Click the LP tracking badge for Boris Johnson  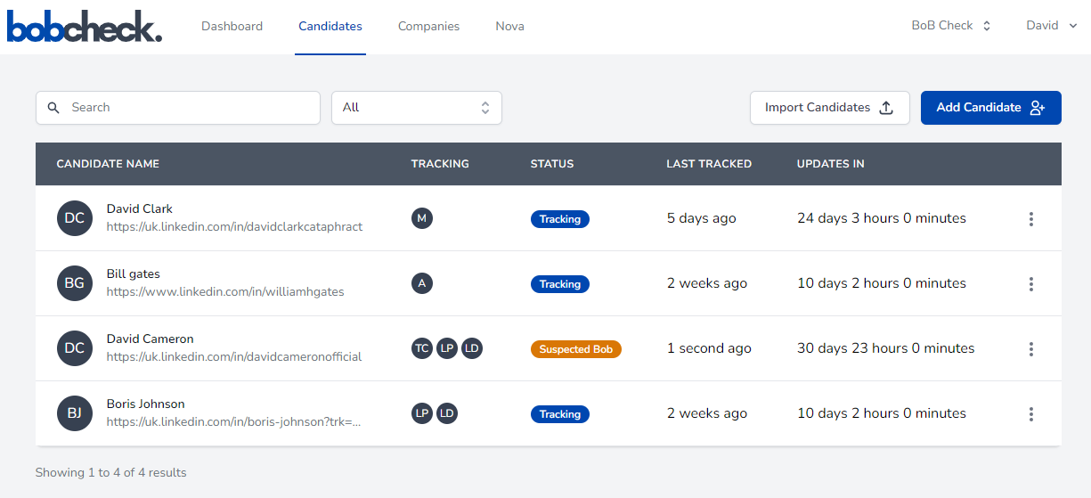coord(422,413)
